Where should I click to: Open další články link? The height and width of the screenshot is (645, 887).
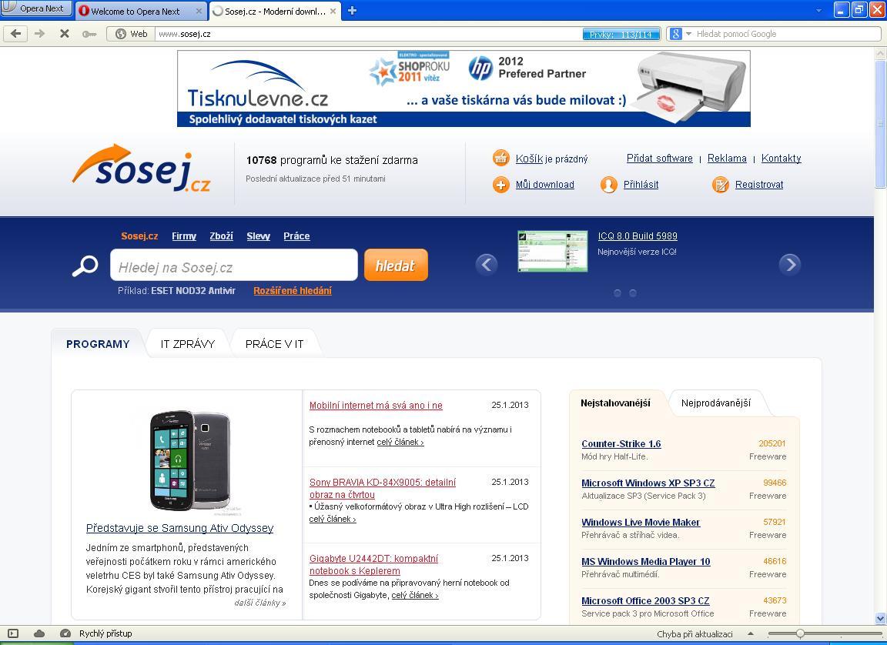click(x=260, y=603)
